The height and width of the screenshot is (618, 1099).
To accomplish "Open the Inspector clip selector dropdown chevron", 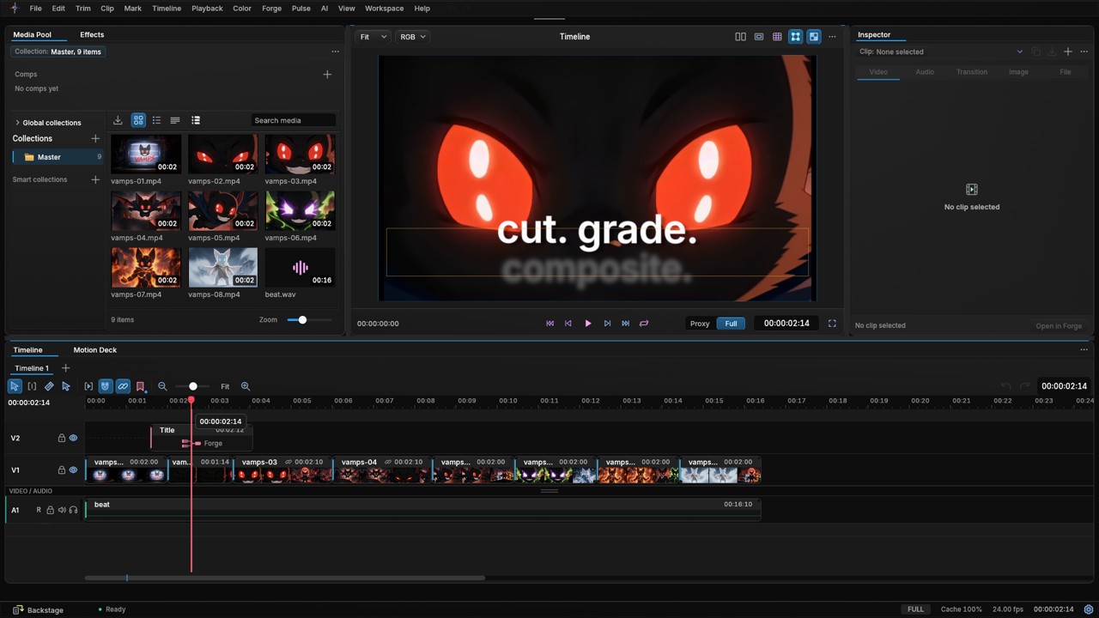I will pos(1020,51).
